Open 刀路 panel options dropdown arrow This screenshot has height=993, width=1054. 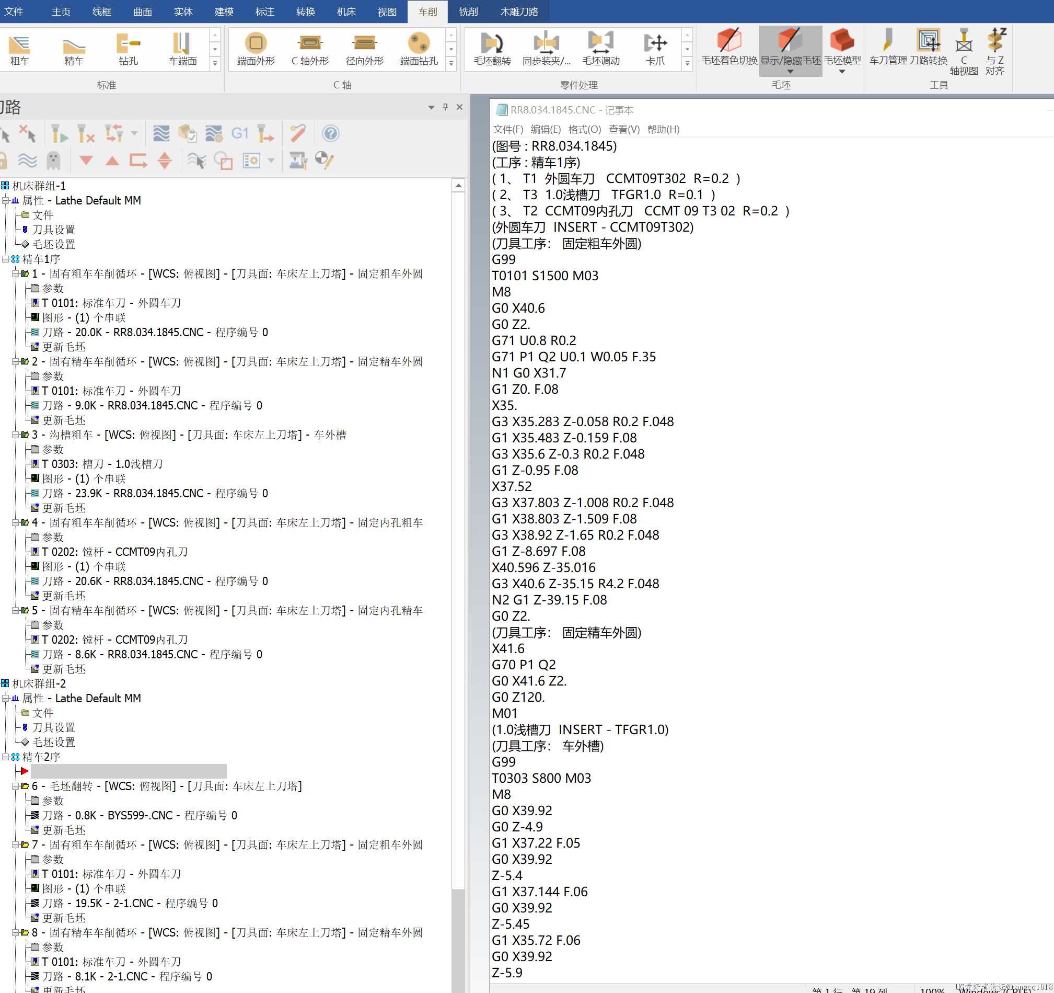tap(431, 107)
